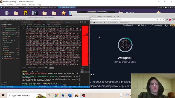Expand the node_modules folder

(x=8, y=42)
